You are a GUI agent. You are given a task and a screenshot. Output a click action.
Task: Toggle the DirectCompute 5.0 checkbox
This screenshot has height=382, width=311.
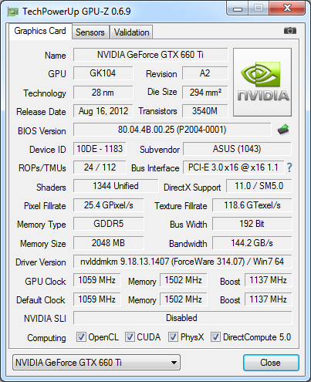[x=215, y=337]
